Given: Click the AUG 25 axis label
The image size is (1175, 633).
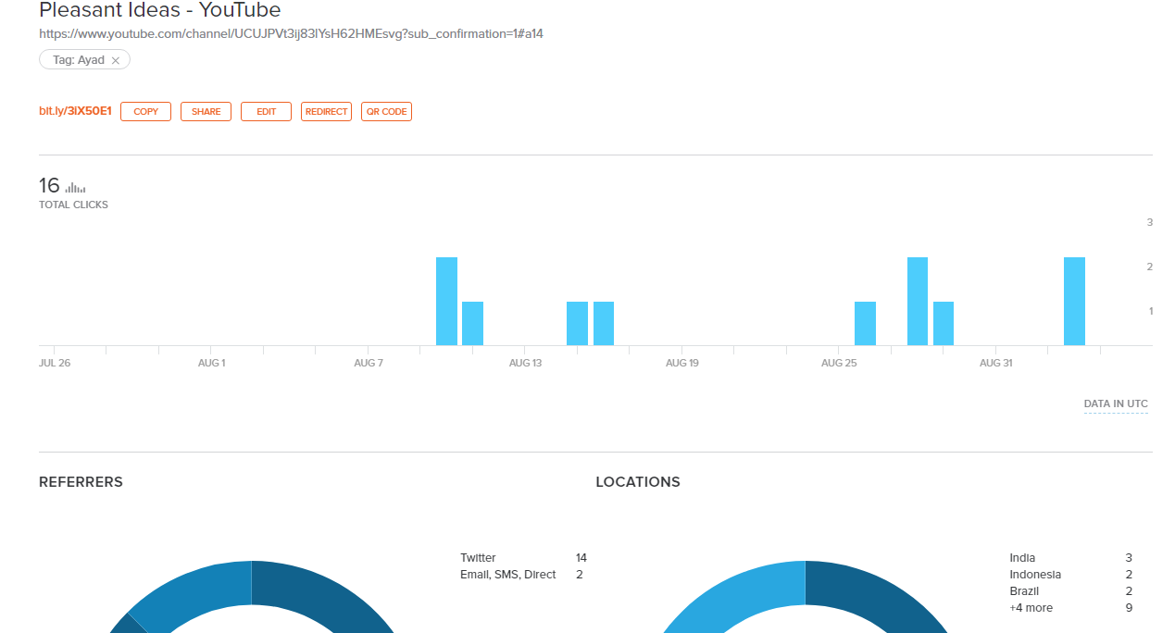Looking at the screenshot, I should click(839, 363).
